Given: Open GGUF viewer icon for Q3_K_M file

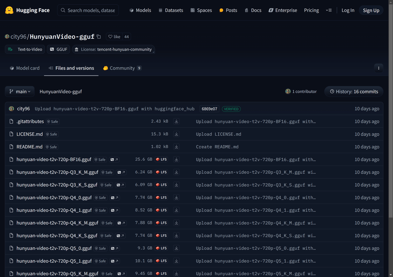Looking at the screenshot, I should 121,172.
